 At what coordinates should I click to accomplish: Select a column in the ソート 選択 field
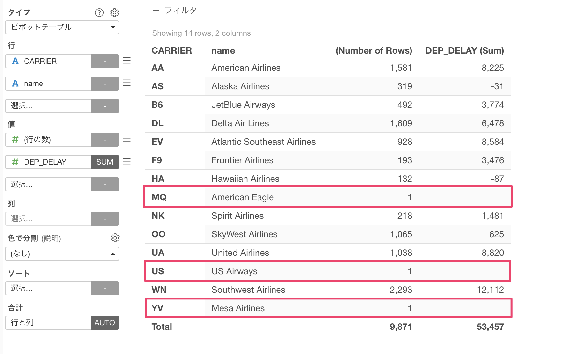48,288
